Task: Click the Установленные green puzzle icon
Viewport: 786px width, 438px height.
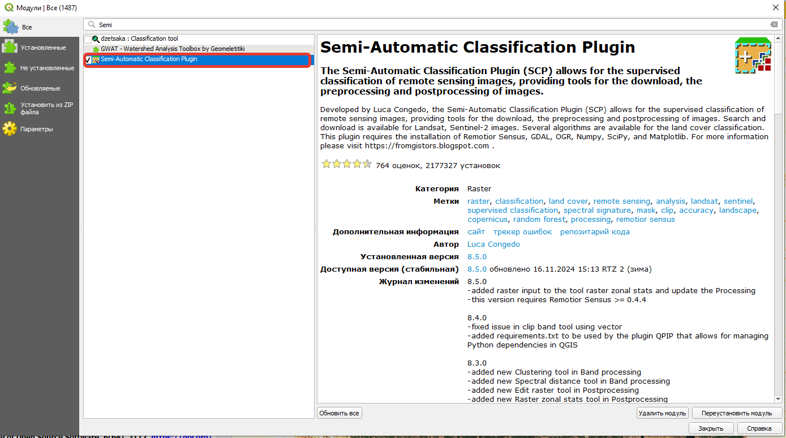Action: pyautogui.click(x=10, y=48)
